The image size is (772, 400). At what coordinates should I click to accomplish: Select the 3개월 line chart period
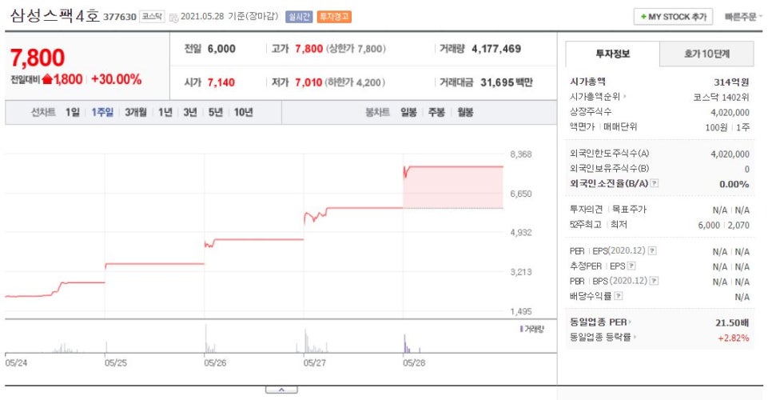tap(135, 112)
